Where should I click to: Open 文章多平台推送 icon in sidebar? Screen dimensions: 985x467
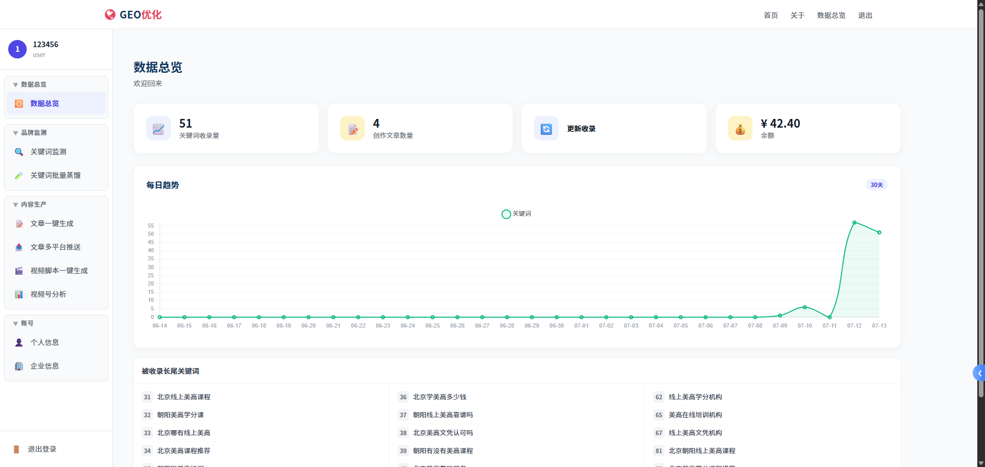(x=19, y=247)
